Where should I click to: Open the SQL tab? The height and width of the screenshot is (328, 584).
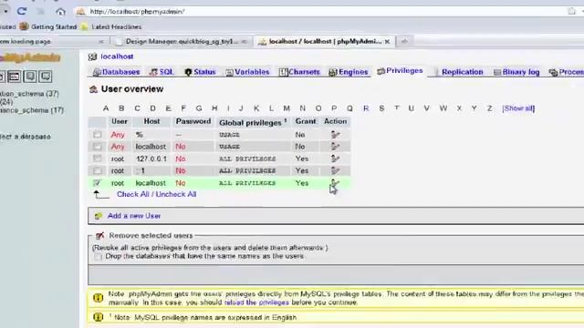click(162, 72)
